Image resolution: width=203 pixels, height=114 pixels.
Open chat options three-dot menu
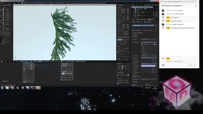(x=196, y=6)
